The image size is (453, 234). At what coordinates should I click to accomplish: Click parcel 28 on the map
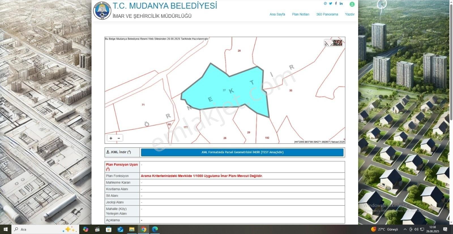pyautogui.click(x=239, y=51)
